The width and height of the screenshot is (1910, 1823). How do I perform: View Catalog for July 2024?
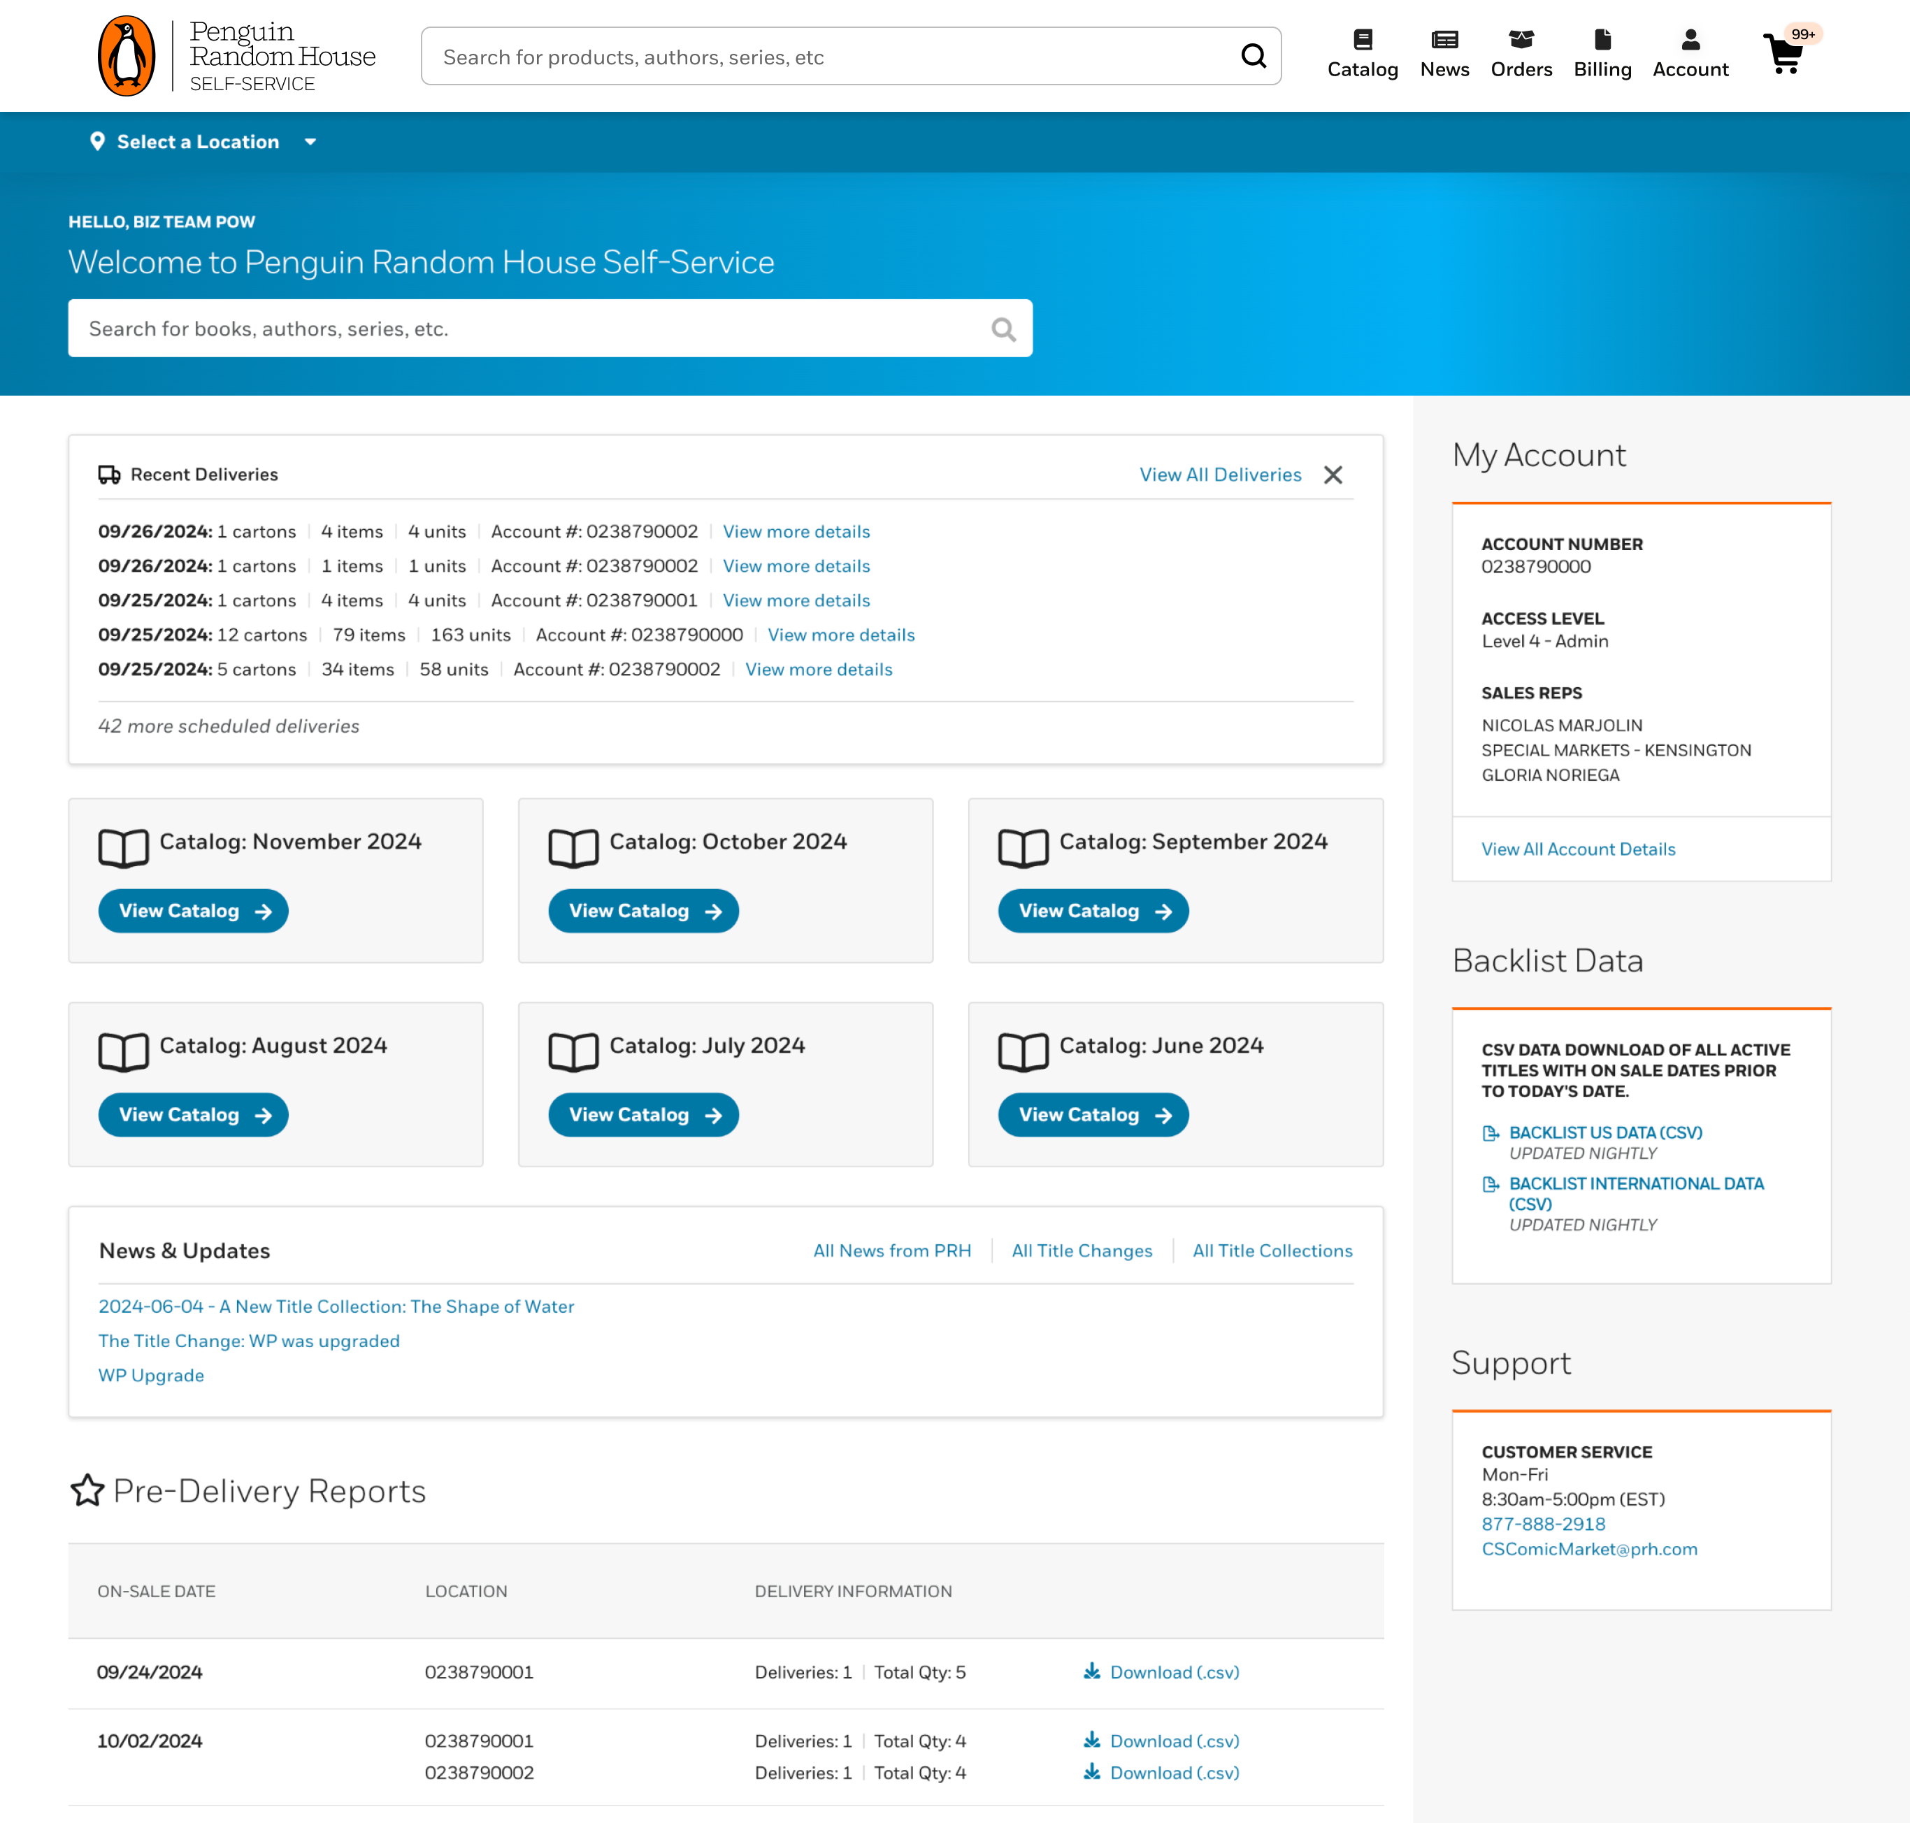click(643, 1115)
